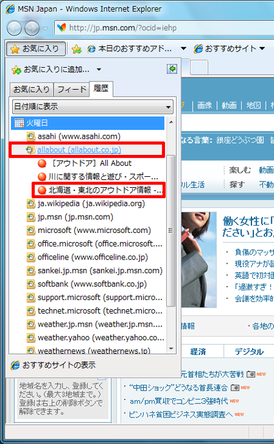Open ［アウトドア］All About history entry
Viewport: 274px width, 444px height.
click(x=84, y=163)
